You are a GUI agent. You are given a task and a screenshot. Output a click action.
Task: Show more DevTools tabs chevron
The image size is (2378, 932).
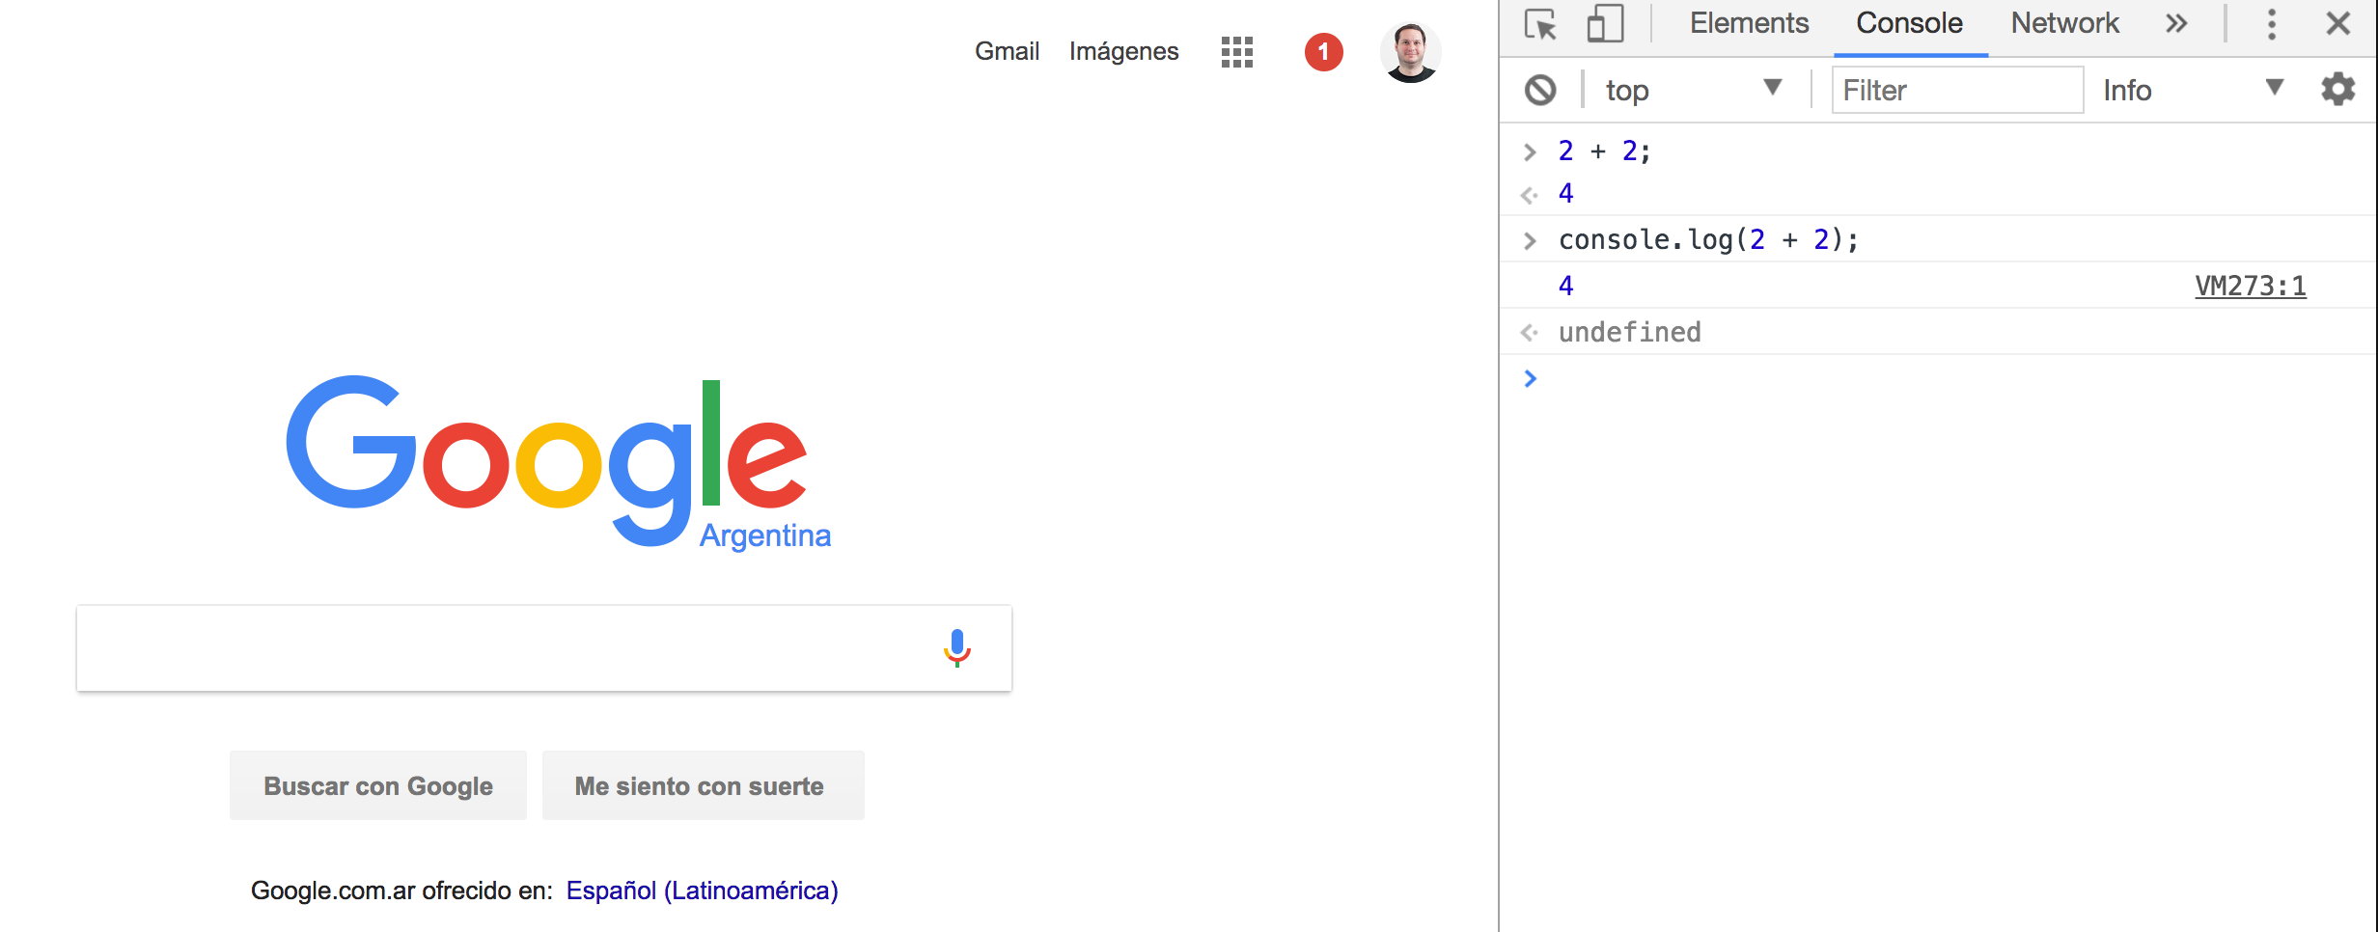2175,23
